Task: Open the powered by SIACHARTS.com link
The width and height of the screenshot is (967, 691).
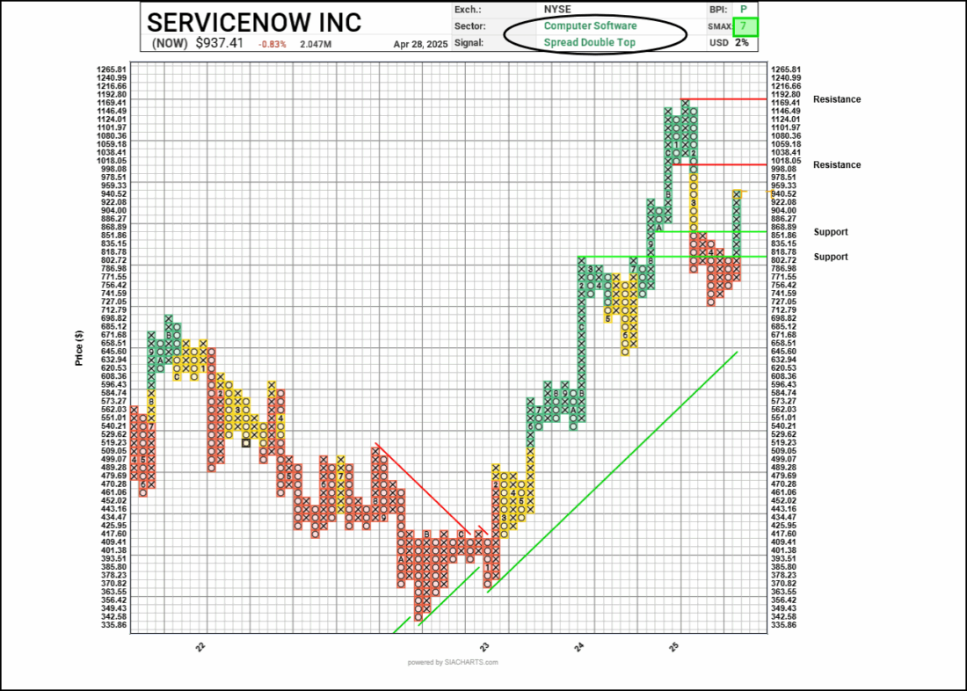Action: click(x=453, y=663)
